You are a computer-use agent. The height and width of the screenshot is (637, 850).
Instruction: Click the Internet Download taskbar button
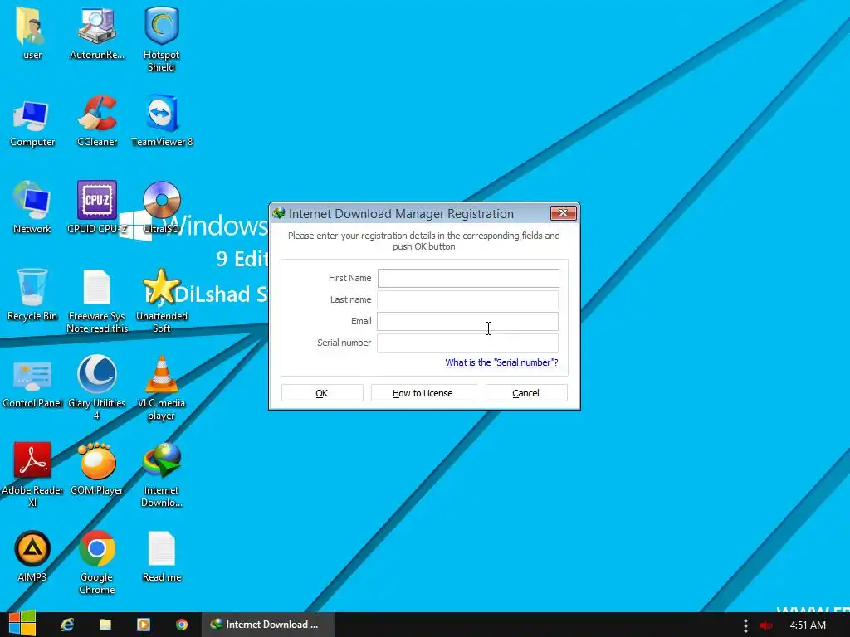(x=268, y=625)
